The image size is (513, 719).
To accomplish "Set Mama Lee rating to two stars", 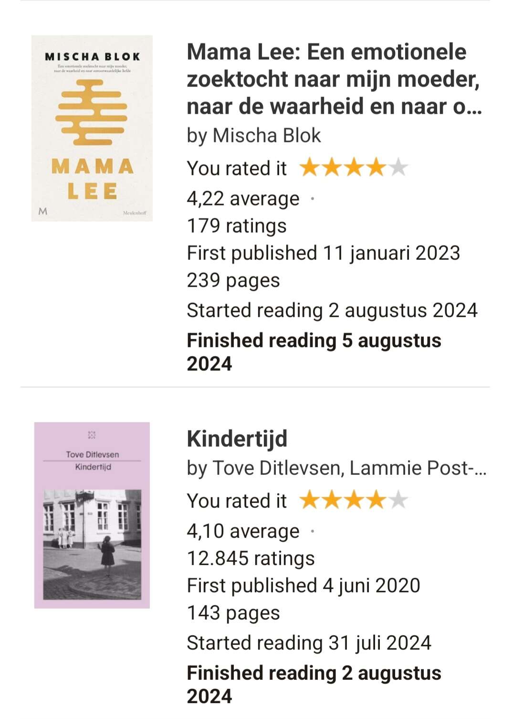I will pos(332,167).
